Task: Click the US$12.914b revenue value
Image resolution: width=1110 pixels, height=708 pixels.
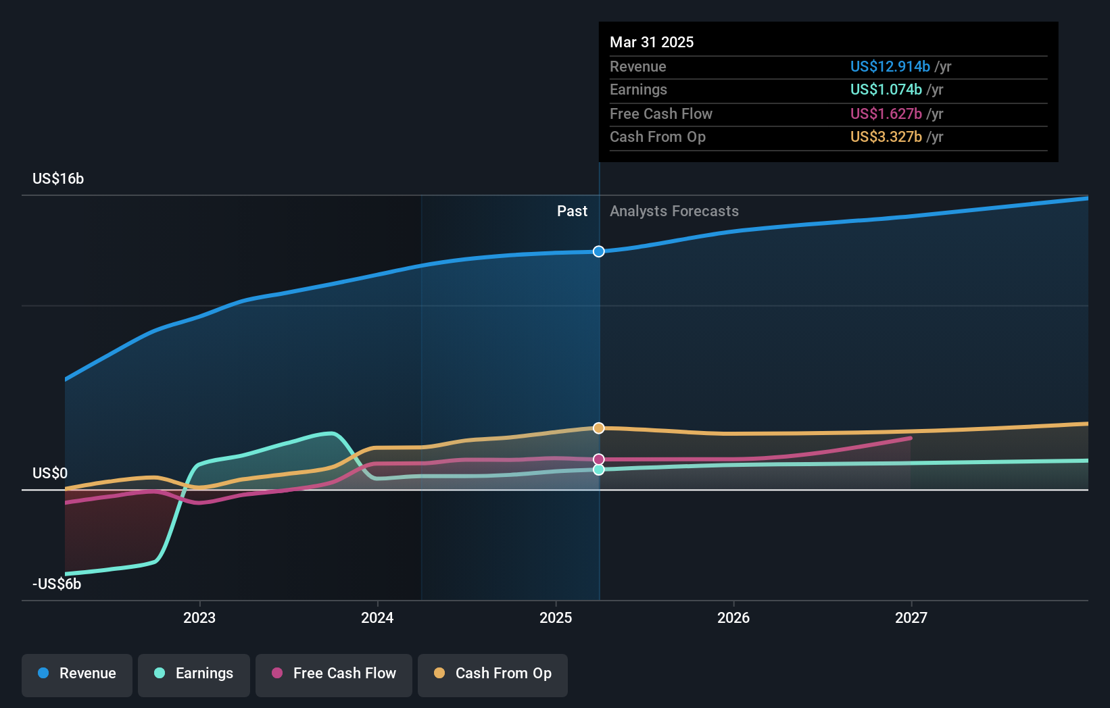Action: tap(890, 66)
